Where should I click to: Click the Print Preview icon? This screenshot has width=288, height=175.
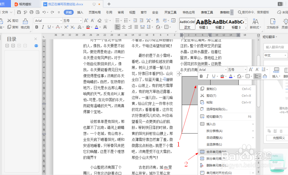(x=38, y=12)
